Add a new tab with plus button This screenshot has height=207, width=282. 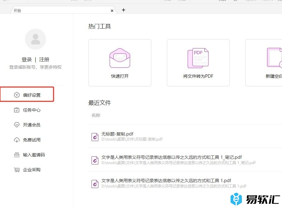123,10
